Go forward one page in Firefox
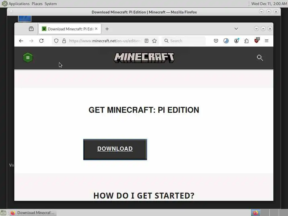The height and width of the screenshot is (216, 288). pos(31,41)
